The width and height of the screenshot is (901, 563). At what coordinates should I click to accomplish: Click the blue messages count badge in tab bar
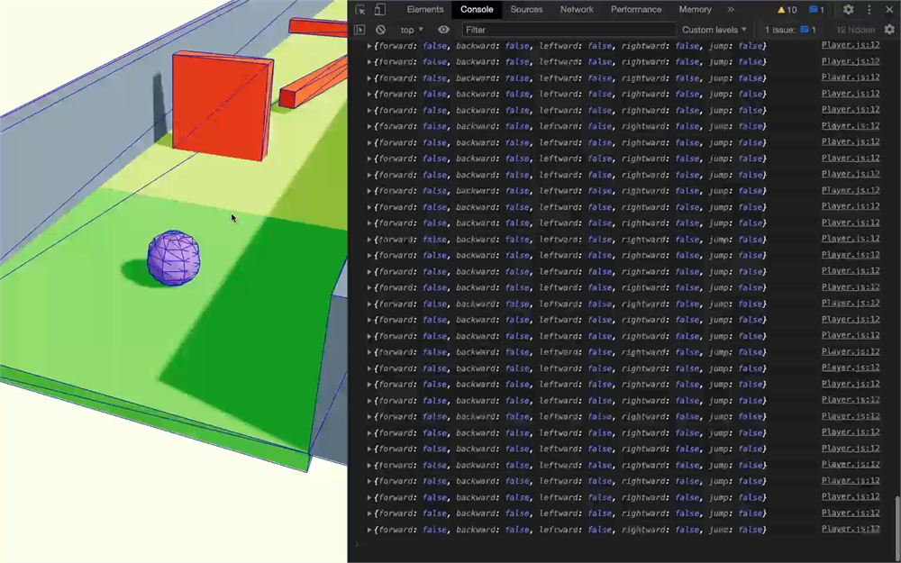click(x=816, y=10)
